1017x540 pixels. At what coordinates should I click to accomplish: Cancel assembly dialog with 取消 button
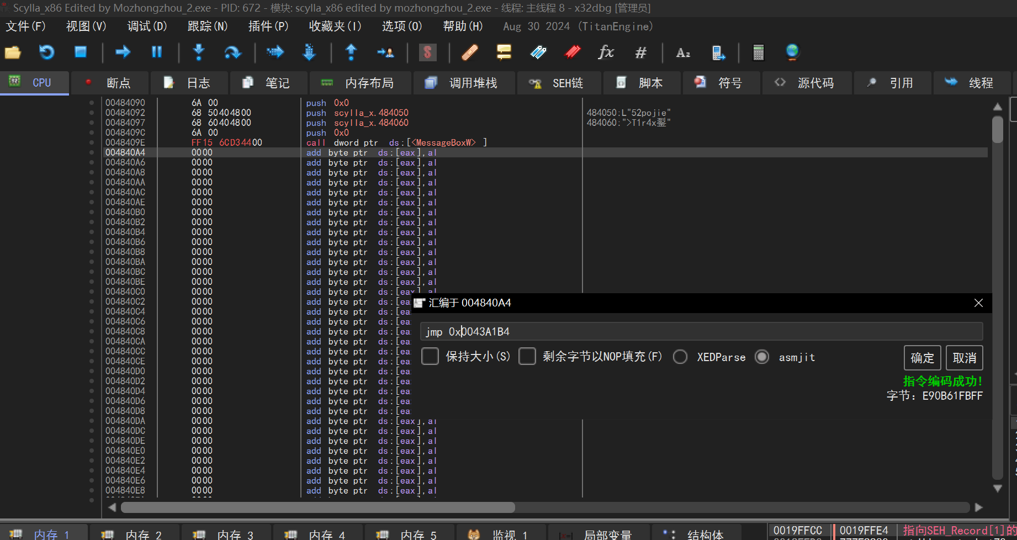click(965, 358)
